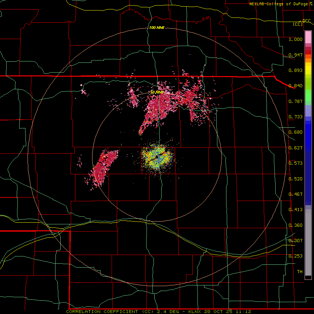This screenshot has height=314, width=314.
Task: Click the 0.307 scale value
Action: point(296,241)
